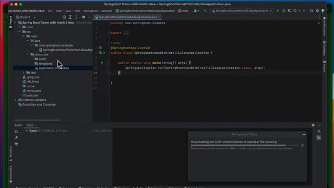Expand the .mvn folder
The height and width of the screenshot is (188, 334).
click(x=19, y=27)
